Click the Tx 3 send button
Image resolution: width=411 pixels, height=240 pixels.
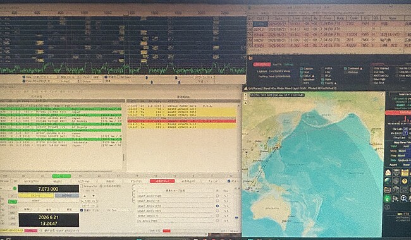(x=226, y=206)
